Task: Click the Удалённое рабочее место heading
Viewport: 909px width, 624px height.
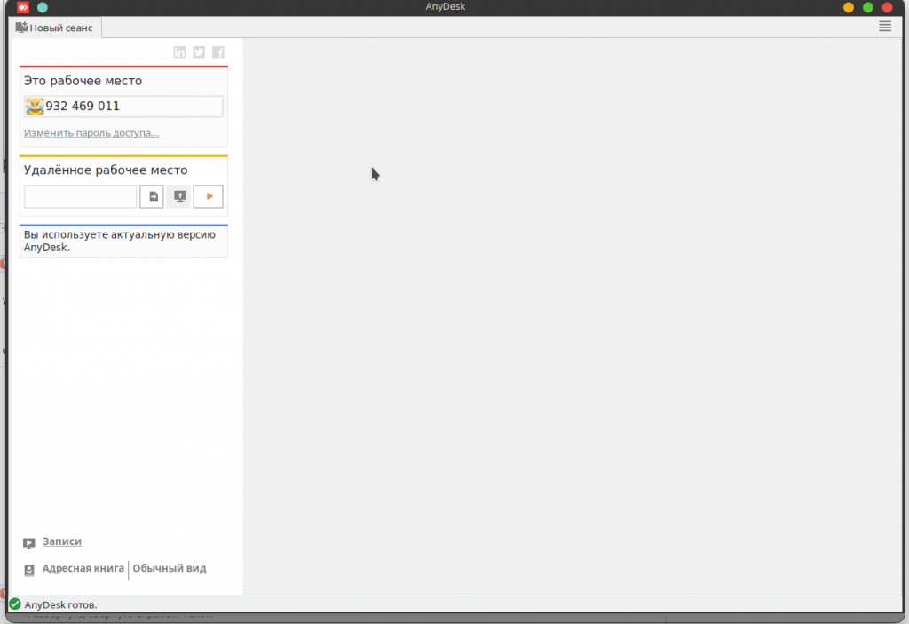Action: [x=106, y=170]
